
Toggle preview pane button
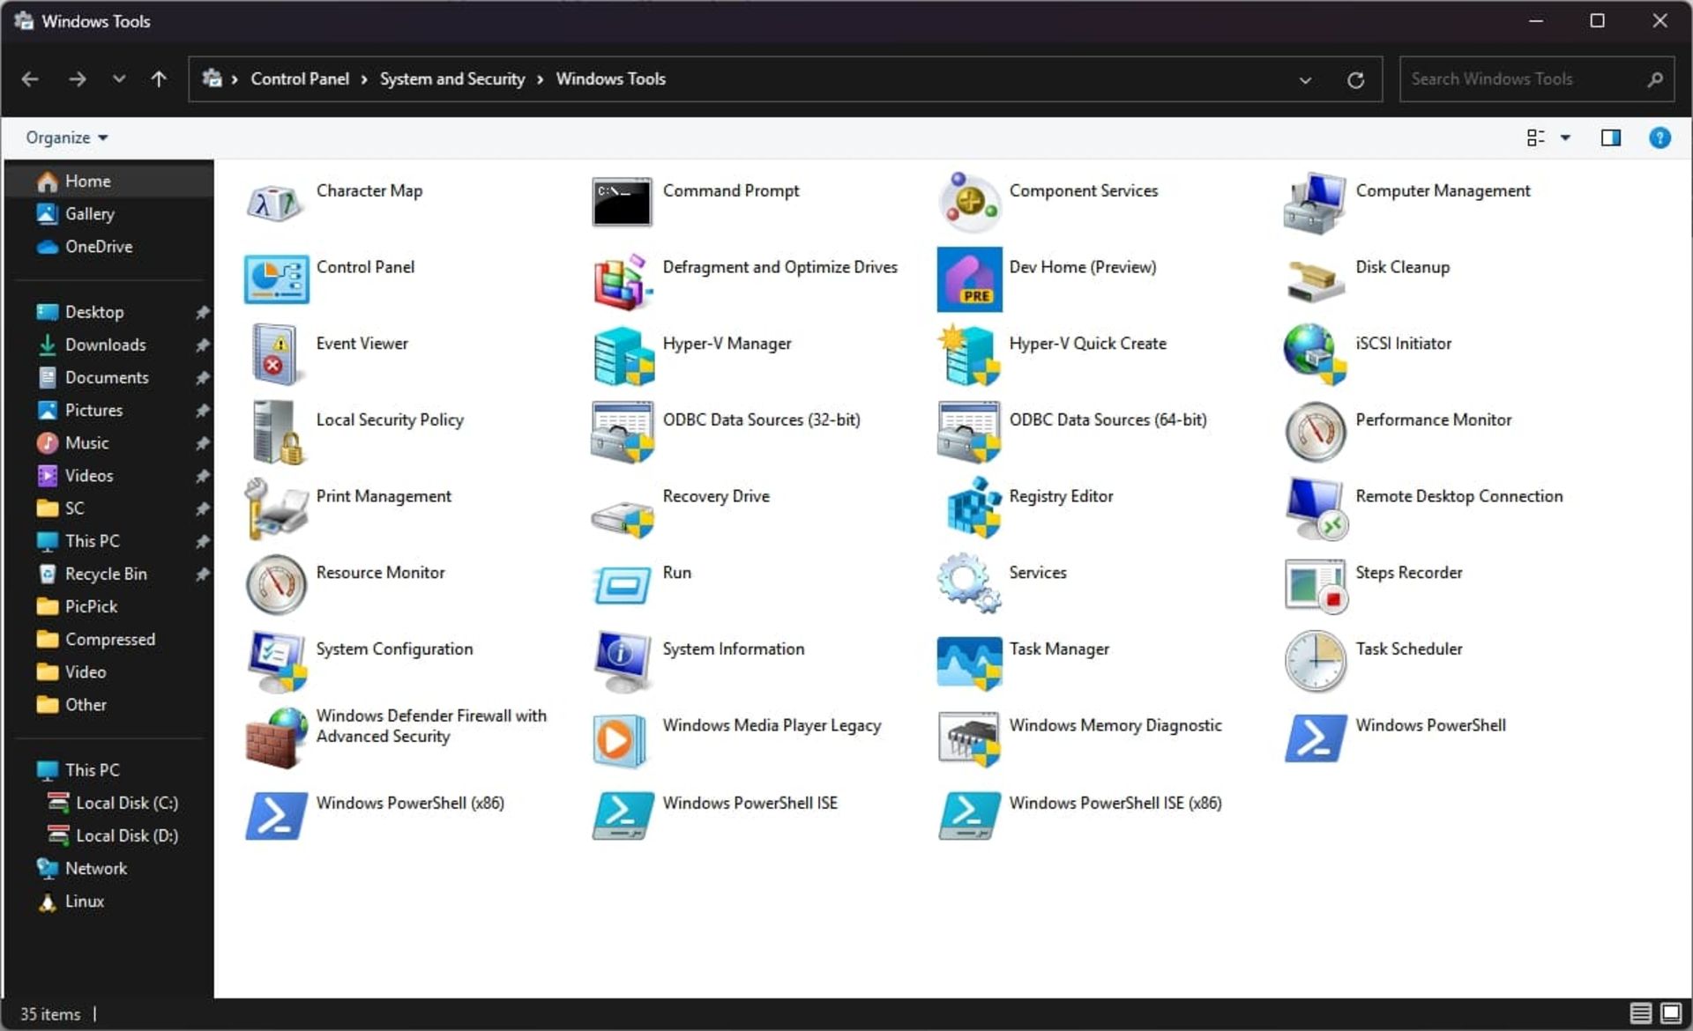[x=1609, y=137]
